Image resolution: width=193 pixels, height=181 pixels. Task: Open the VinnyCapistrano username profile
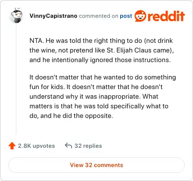(54, 16)
